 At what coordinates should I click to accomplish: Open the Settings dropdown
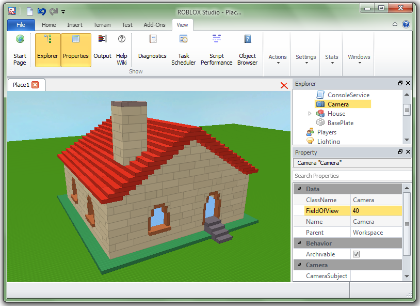click(x=306, y=59)
